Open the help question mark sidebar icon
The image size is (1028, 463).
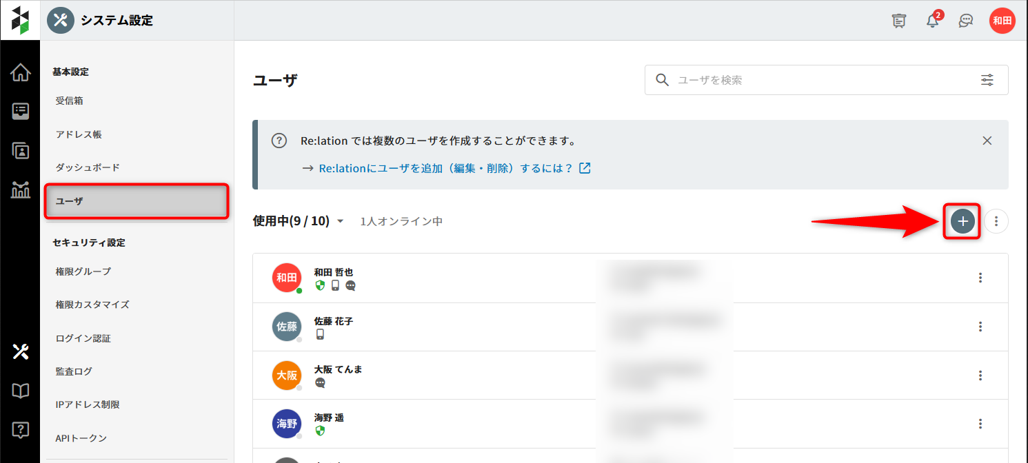pos(21,431)
